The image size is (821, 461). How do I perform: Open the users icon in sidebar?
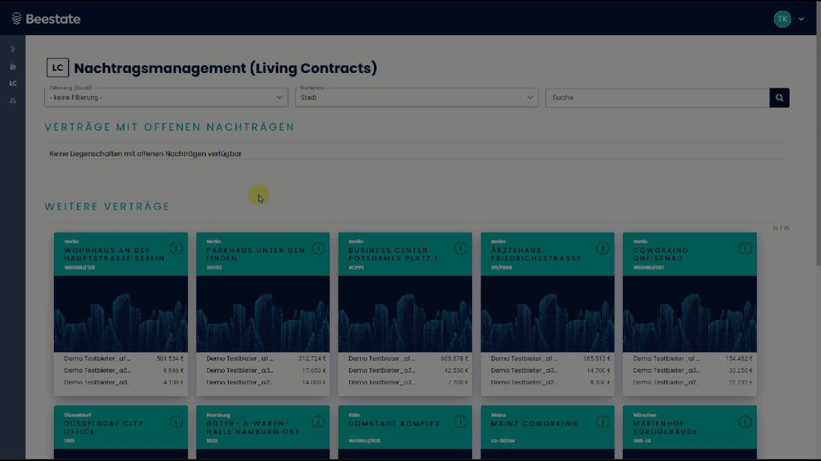pos(13,101)
